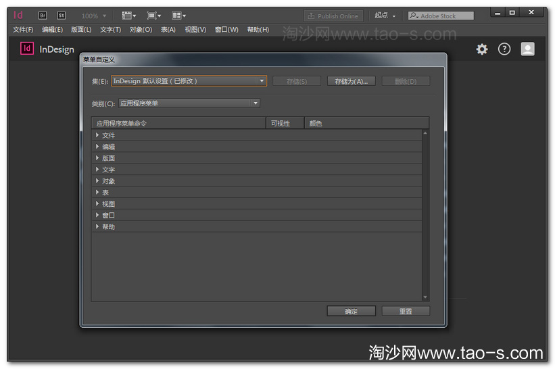Open the zoom level 100% dropdown
The width and height of the screenshot is (555, 369).
(94, 16)
